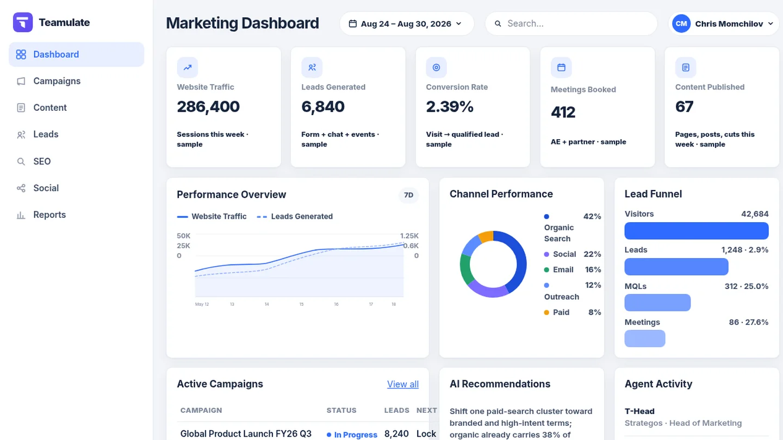This screenshot has width=783, height=440.
Task: Click the Content document icon in sidebar
Action: tap(21, 108)
